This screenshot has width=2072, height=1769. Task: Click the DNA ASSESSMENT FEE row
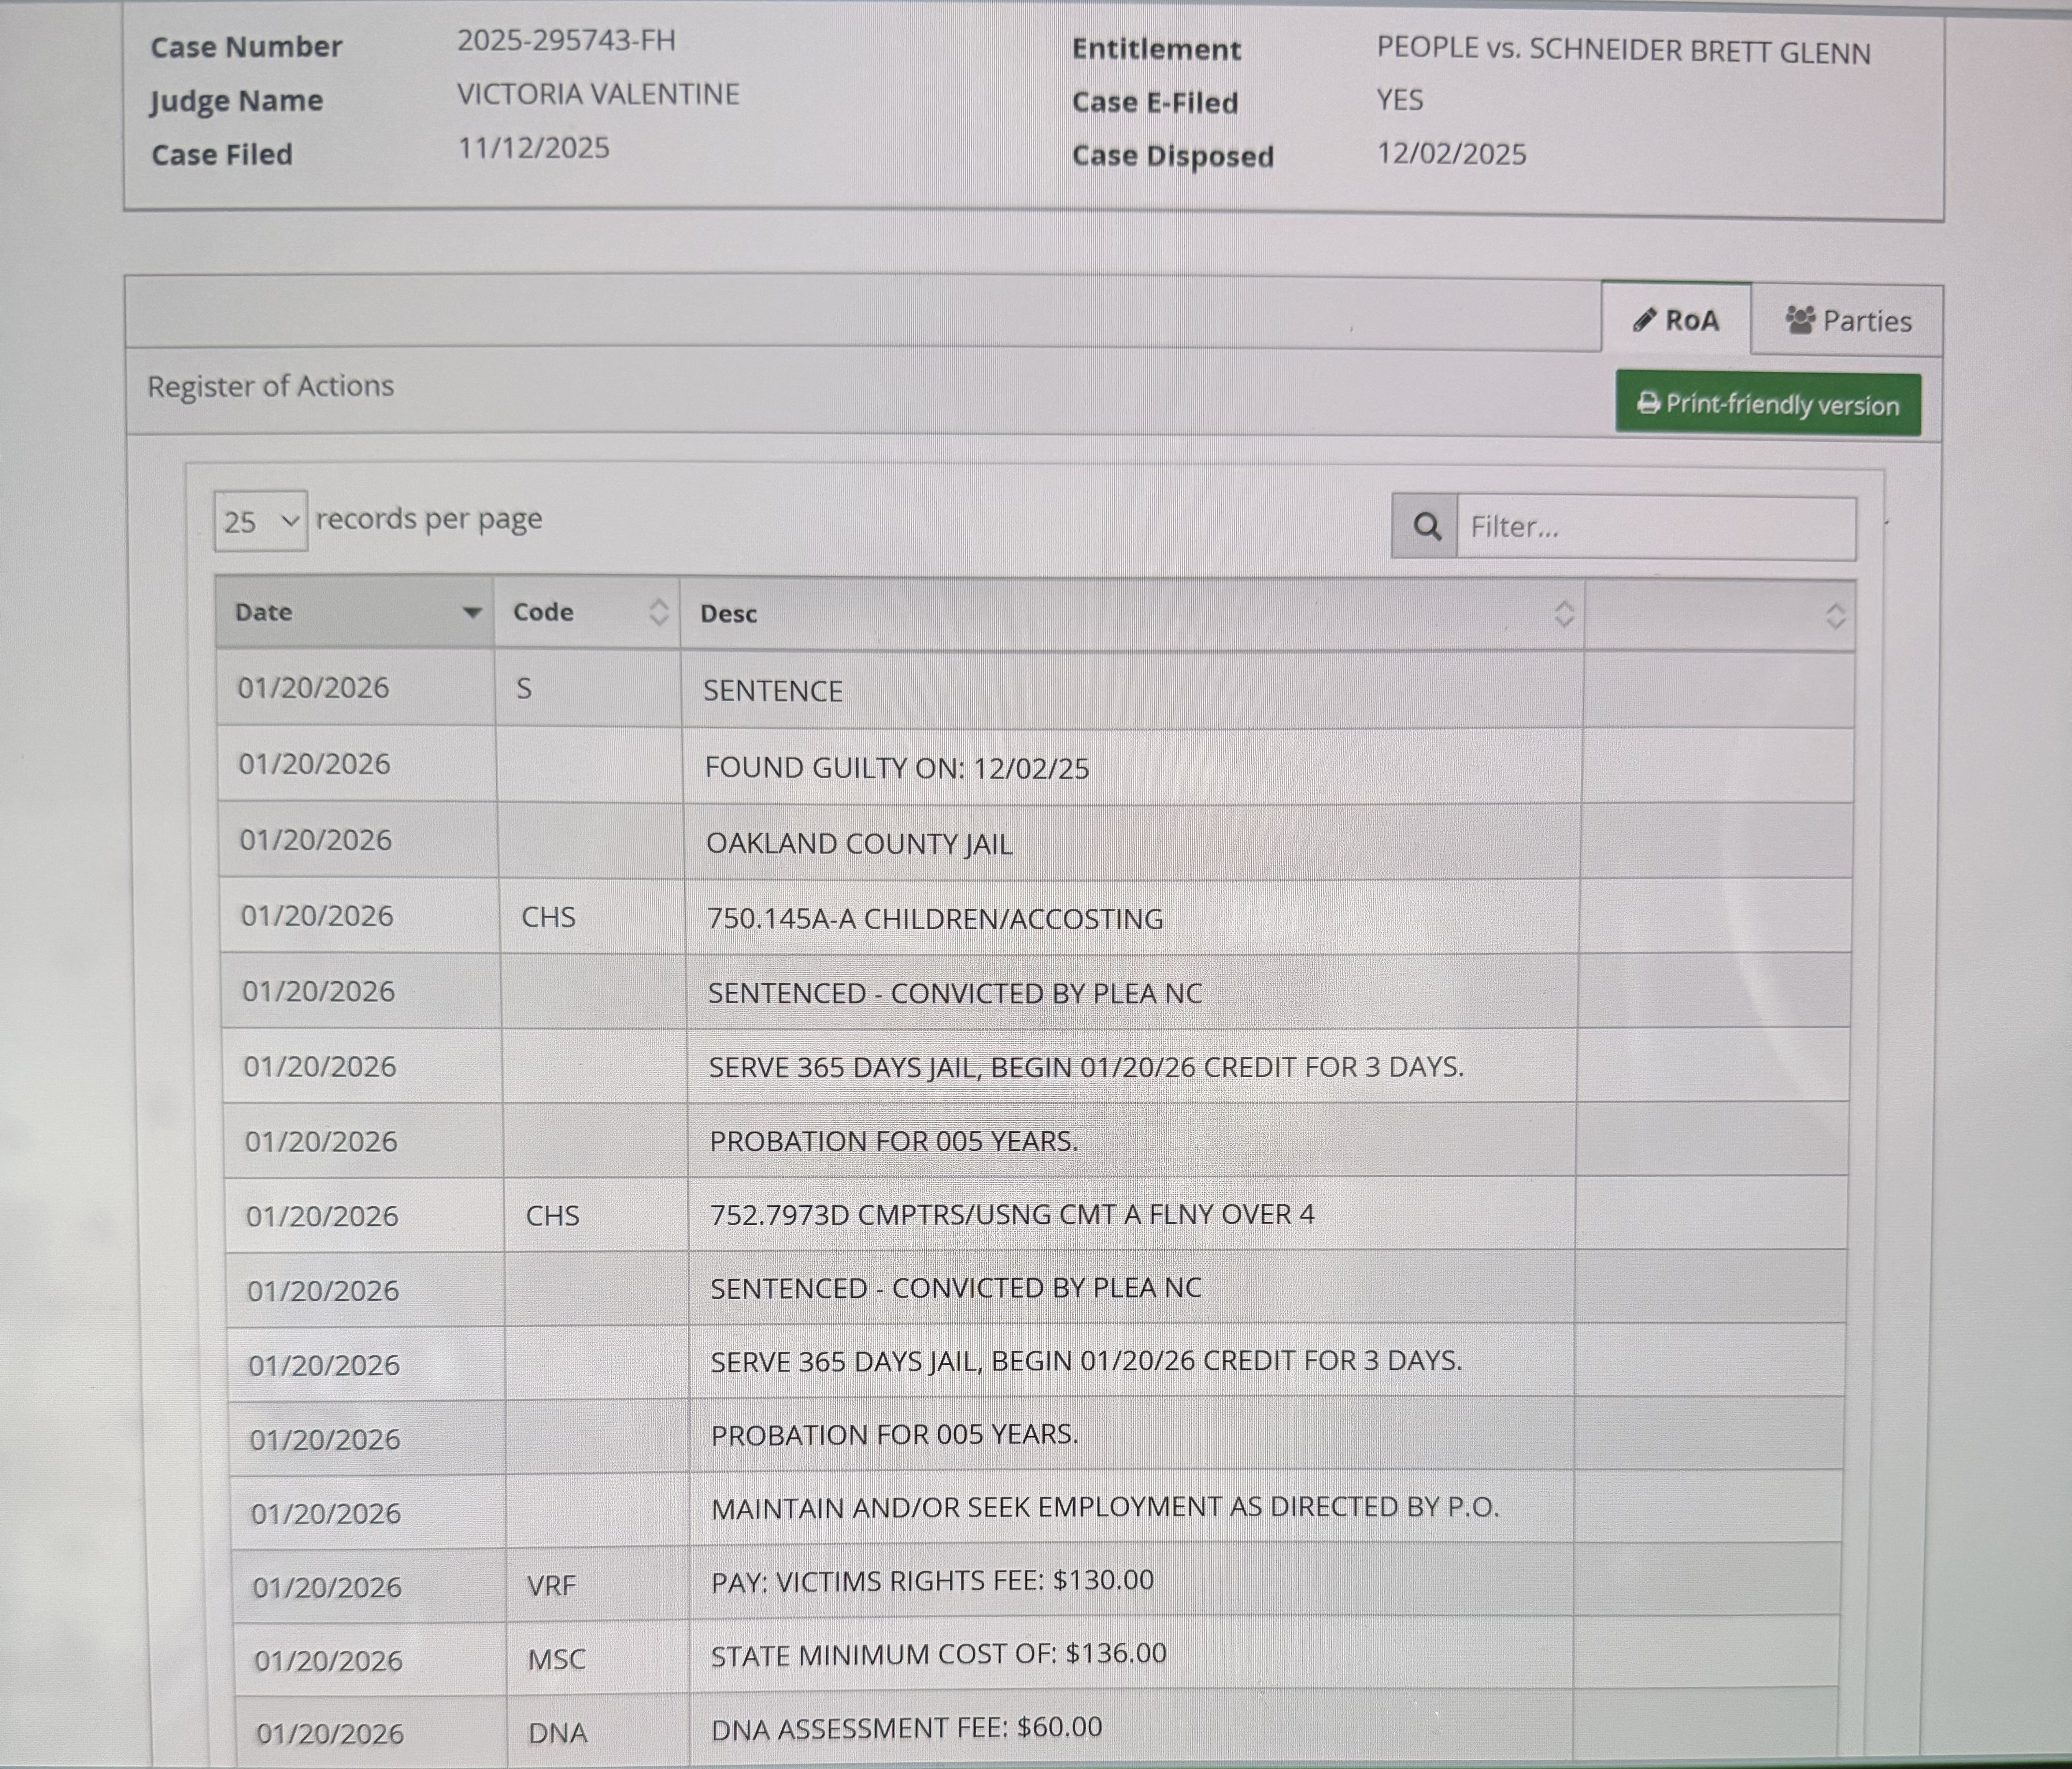pyautogui.click(x=906, y=1728)
